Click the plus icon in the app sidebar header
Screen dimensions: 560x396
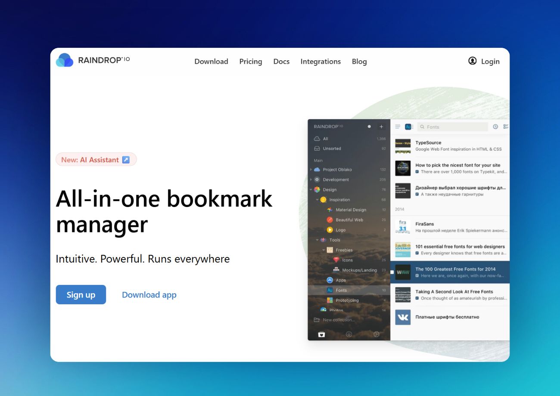pyautogui.click(x=381, y=127)
